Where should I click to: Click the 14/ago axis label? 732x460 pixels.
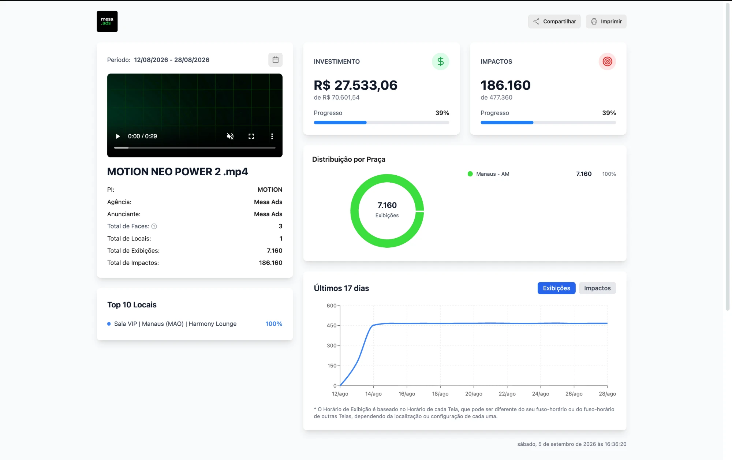[x=373, y=394]
